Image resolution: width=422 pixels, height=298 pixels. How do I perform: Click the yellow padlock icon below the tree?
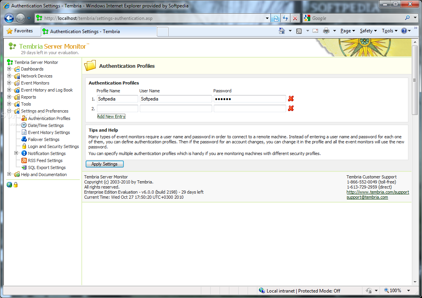point(16,185)
